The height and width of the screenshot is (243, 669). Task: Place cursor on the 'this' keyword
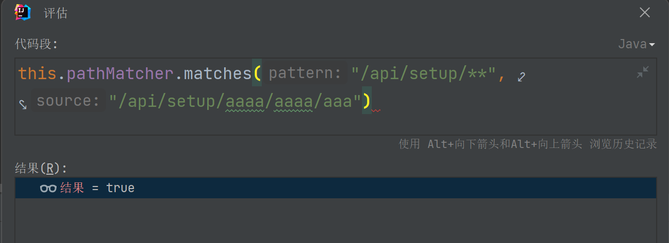37,73
